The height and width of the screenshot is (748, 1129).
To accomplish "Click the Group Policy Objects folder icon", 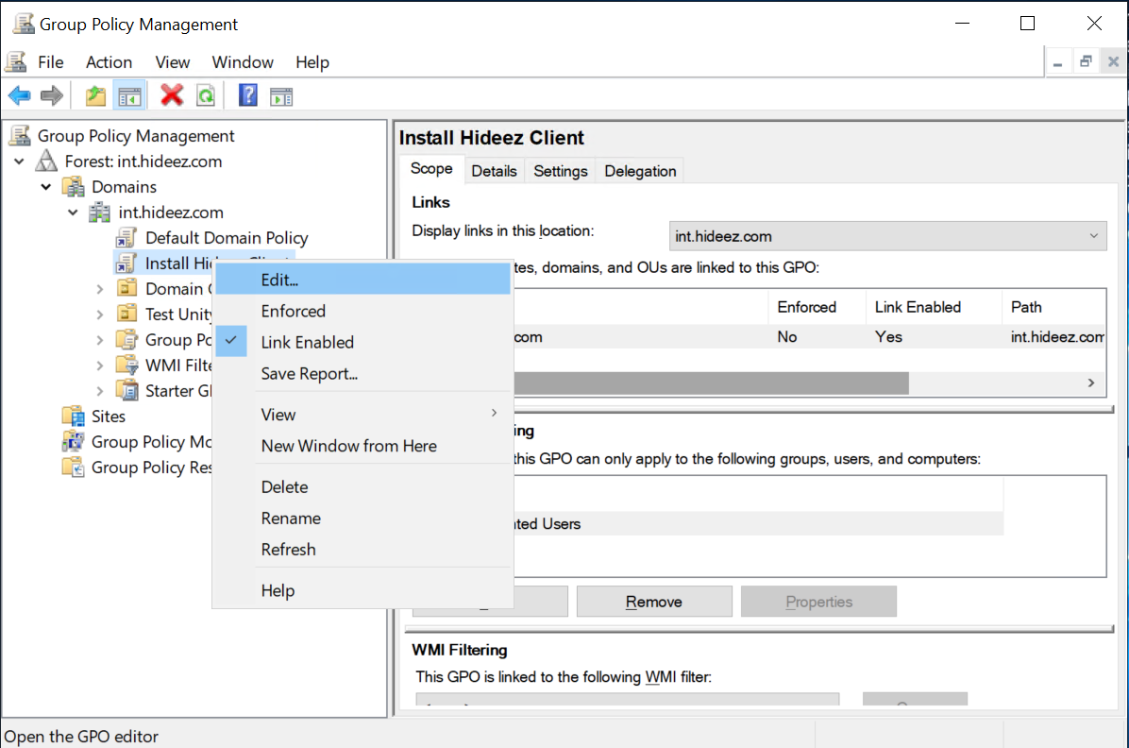I will tap(126, 339).
